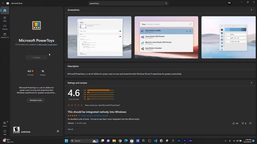Click the Microsoft PowerToys app logo
This screenshot has width=257, height=144.
(37, 26)
